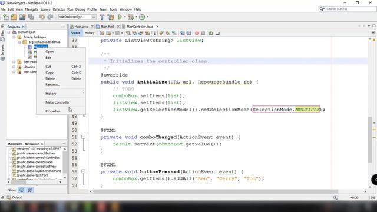Toggle Highlight Search in editor toolbar
Screen dimensions: 377x212
pyautogui.click(x=147, y=33)
